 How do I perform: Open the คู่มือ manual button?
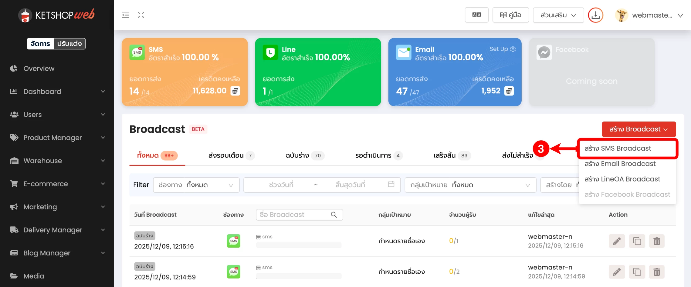(x=510, y=15)
